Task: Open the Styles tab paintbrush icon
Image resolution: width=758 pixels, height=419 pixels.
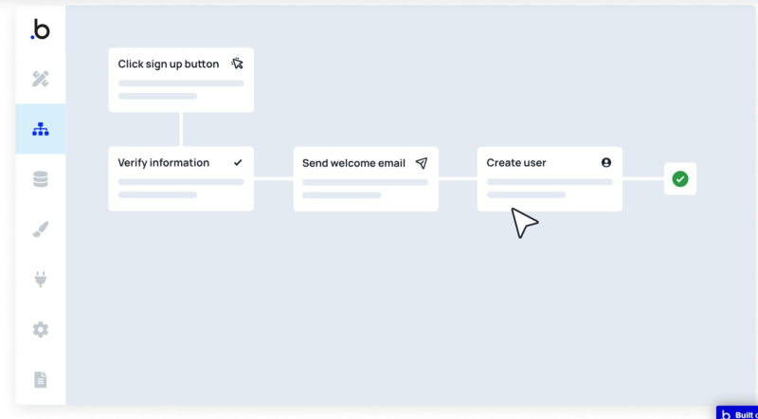Action: [40, 229]
